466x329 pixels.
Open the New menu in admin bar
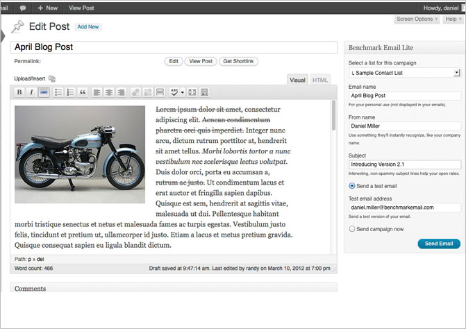[48, 8]
